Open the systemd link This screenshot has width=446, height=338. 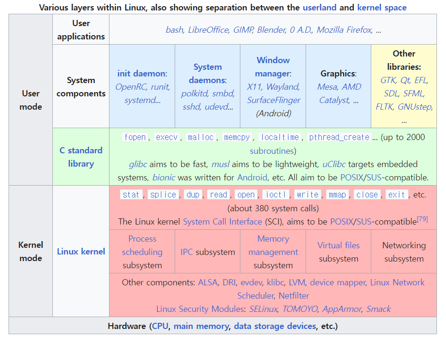tap(139, 100)
